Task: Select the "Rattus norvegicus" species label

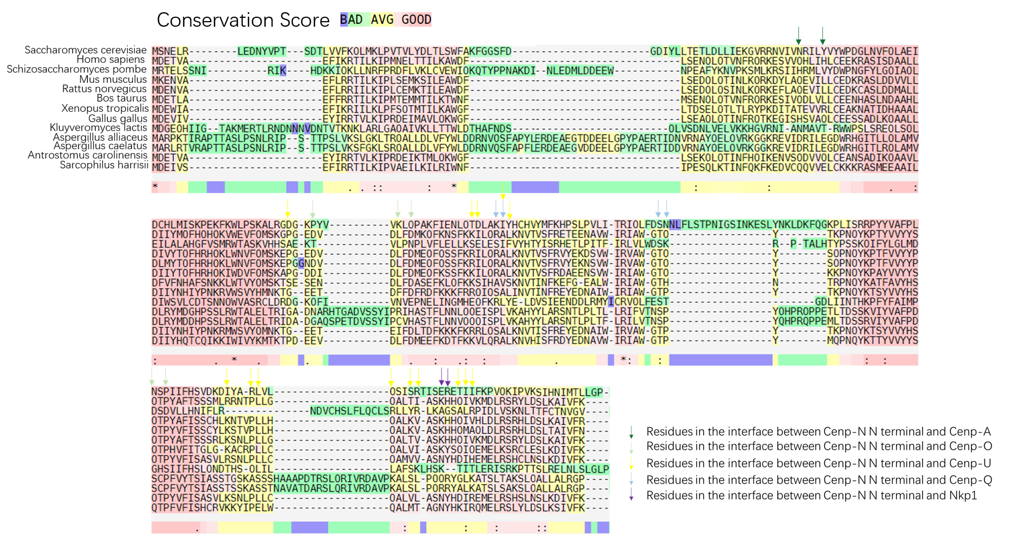Action: 105,89
